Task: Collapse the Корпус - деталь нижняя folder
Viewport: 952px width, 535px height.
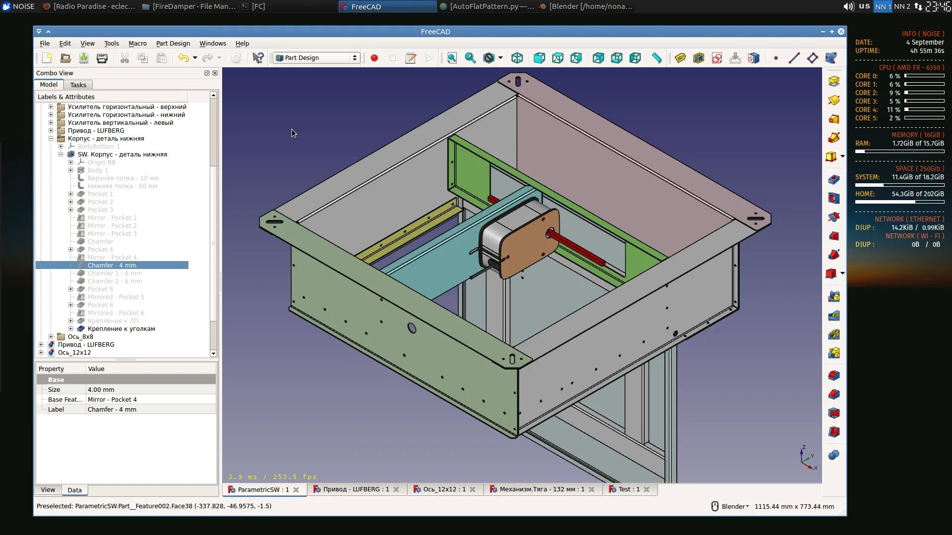Action: coord(51,139)
